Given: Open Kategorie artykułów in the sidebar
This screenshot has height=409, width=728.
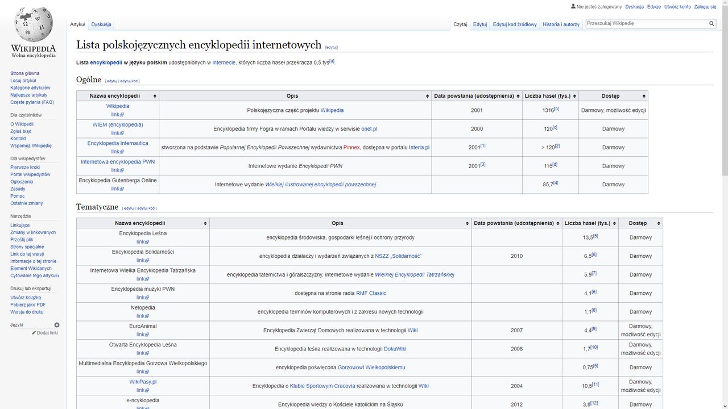Looking at the screenshot, I should (x=30, y=88).
